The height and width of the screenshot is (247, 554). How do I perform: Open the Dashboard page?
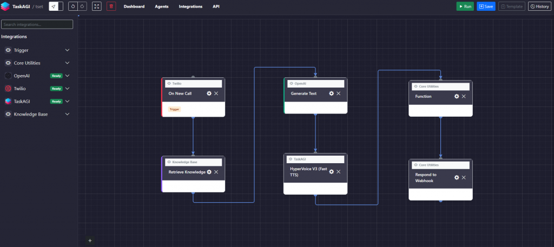(x=134, y=6)
